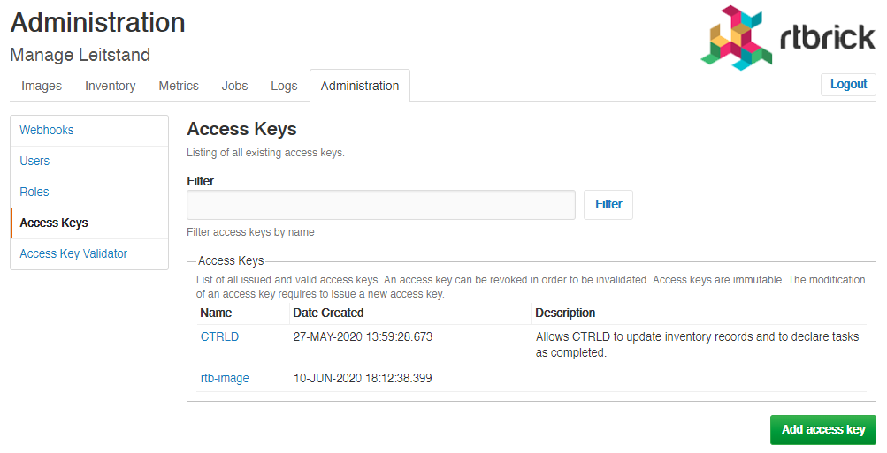Image resolution: width=887 pixels, height=453 pixels.
Task: Open the Metrics tab
Action: (179, 86)
